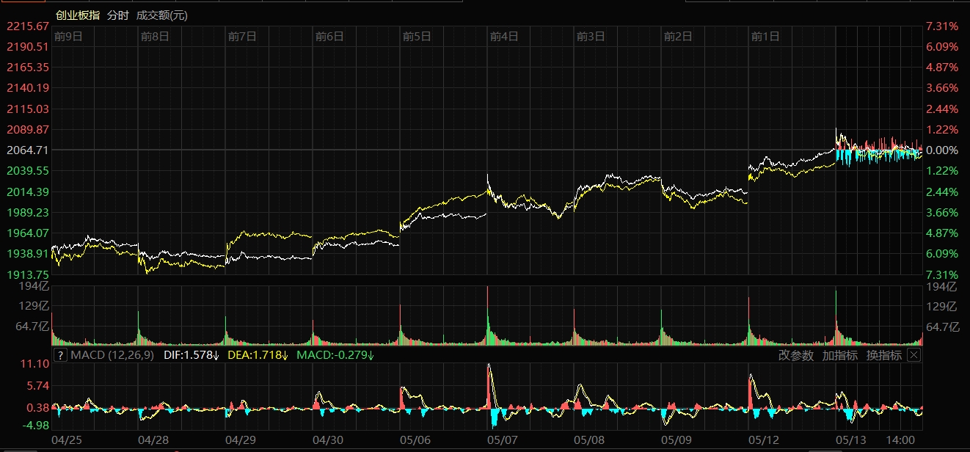Select the 前7日 day marker
The height and width of the screenshot is (452, 970).
[x=242, y=36]
